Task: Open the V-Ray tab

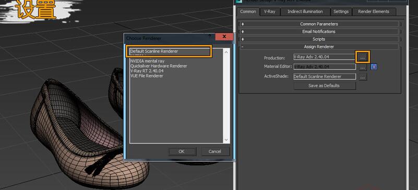Action: point(269,11)
